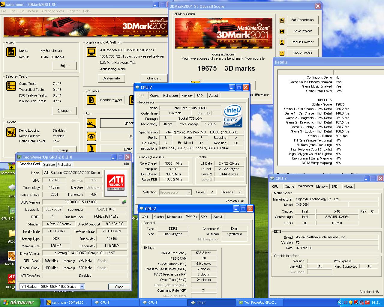Click the ATI Radeon logo in GPU-Z
The height and width of the screenshot is (307, 384).
[x=115, y=183]
